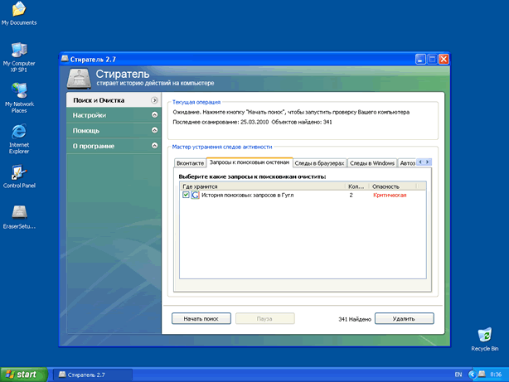
Task: Open EraserSetup desktop icon
Action: coord(18,213)
